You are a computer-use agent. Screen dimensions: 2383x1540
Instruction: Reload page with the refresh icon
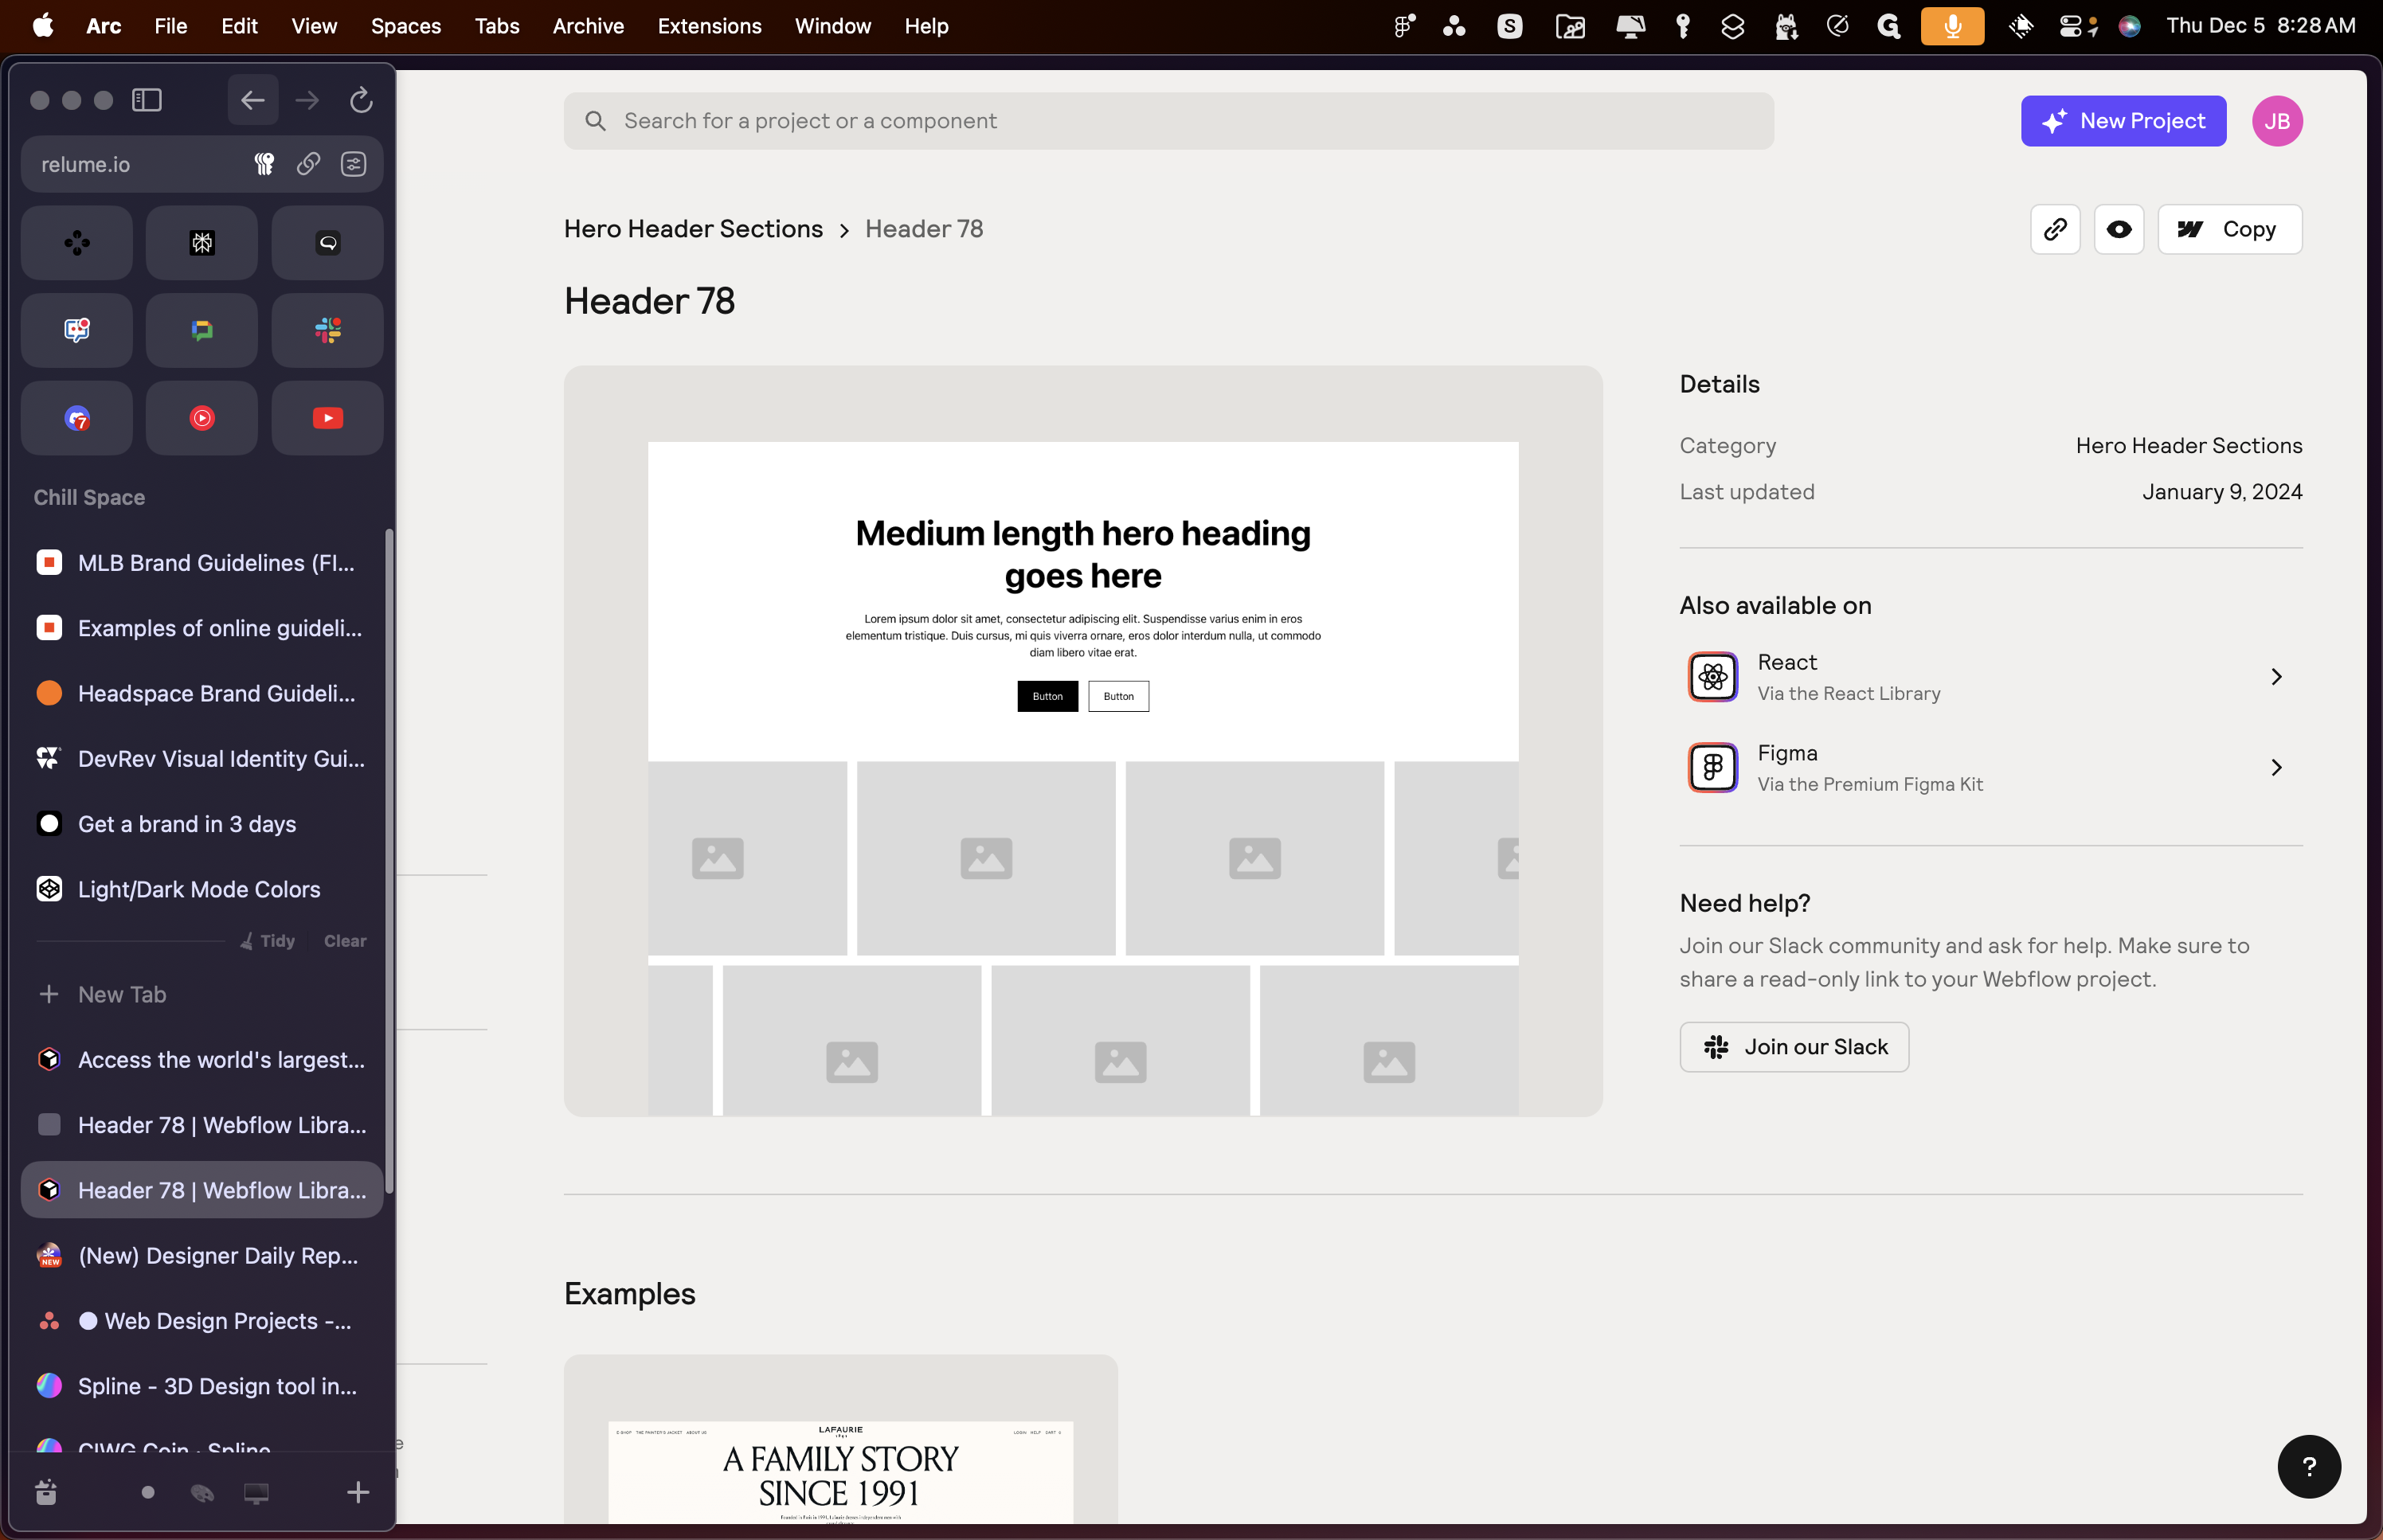(361, 100)
